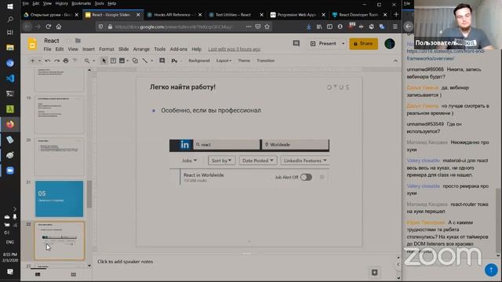Click the Google Slides home logo
Screen dimensions: 502x282
pos(32,45)
